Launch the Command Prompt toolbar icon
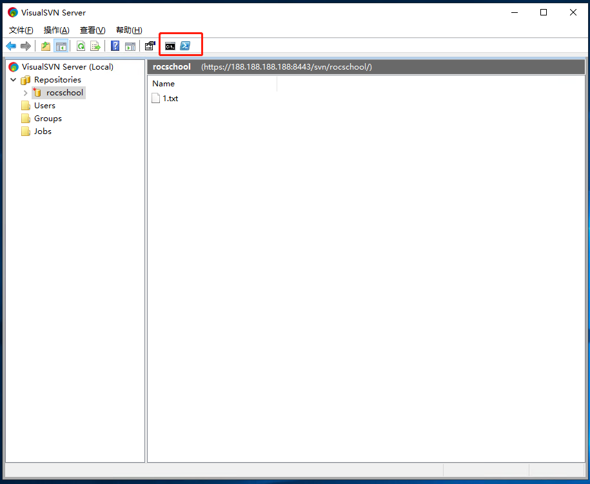590x484 pixels. pyautogui.click(x=170, y=46)
